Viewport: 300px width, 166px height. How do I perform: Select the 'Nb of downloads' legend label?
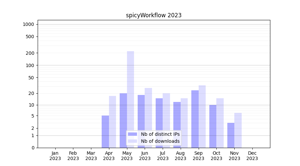click(x=160, y=141)
